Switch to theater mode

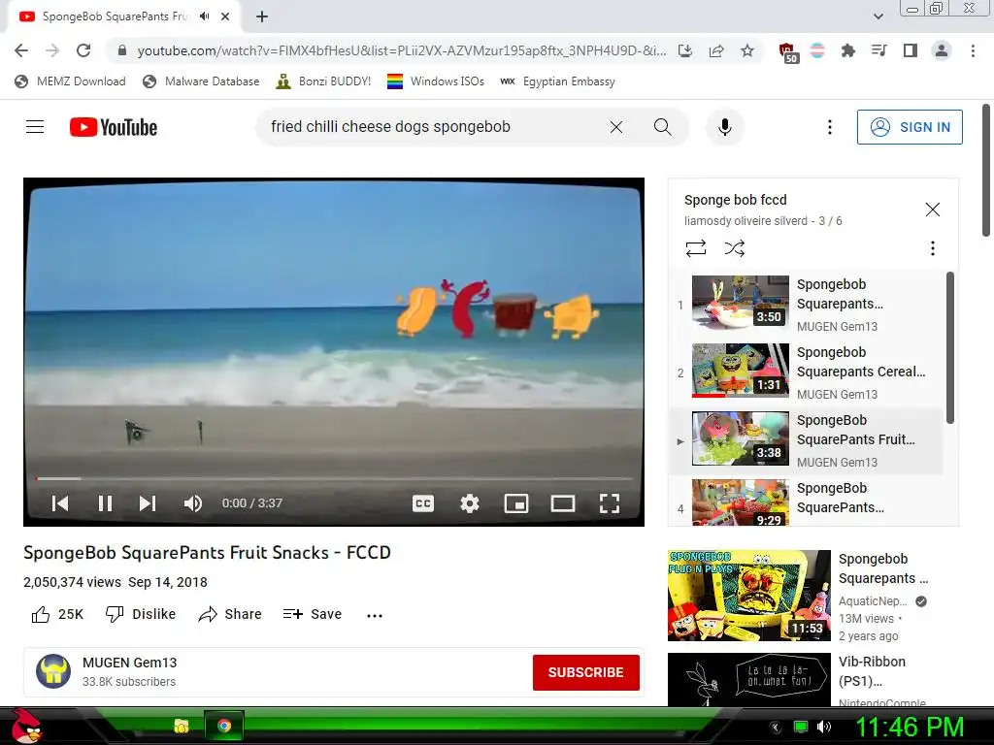[562, 503]
